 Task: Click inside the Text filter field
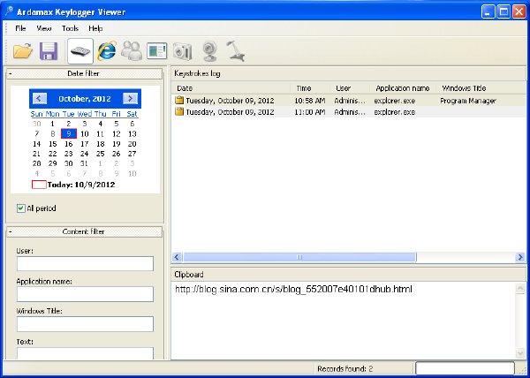(85, 353)
